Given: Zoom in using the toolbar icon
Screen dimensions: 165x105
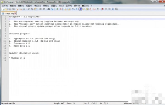Looking at the screenshot, I should [x=57, y=9].
